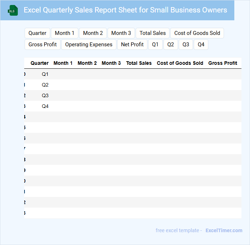Click the Month 1 tag
250x245 pixels.
[64, 33]
